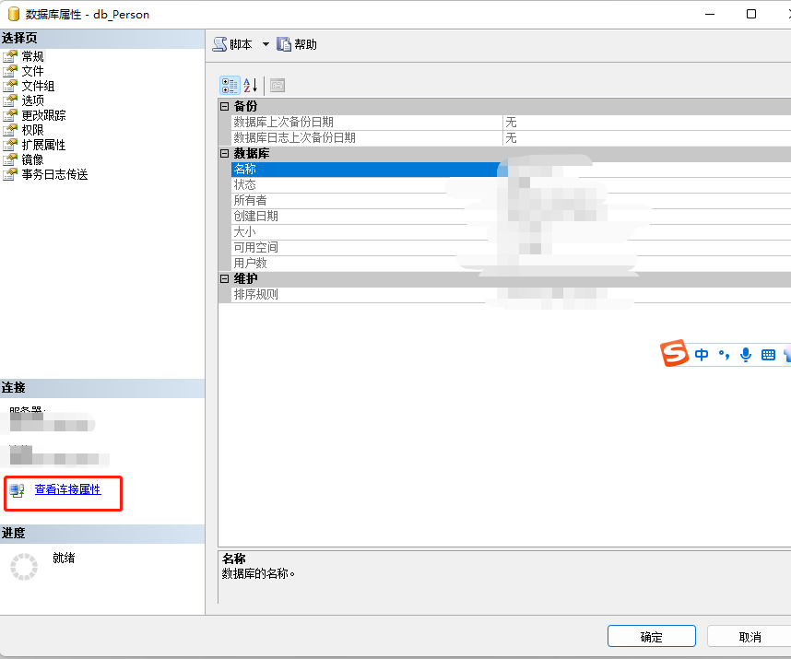The width and height of the screenshot is (791, 659).
Task: Collapse the 数据库 section
Action: pos(225,153)
